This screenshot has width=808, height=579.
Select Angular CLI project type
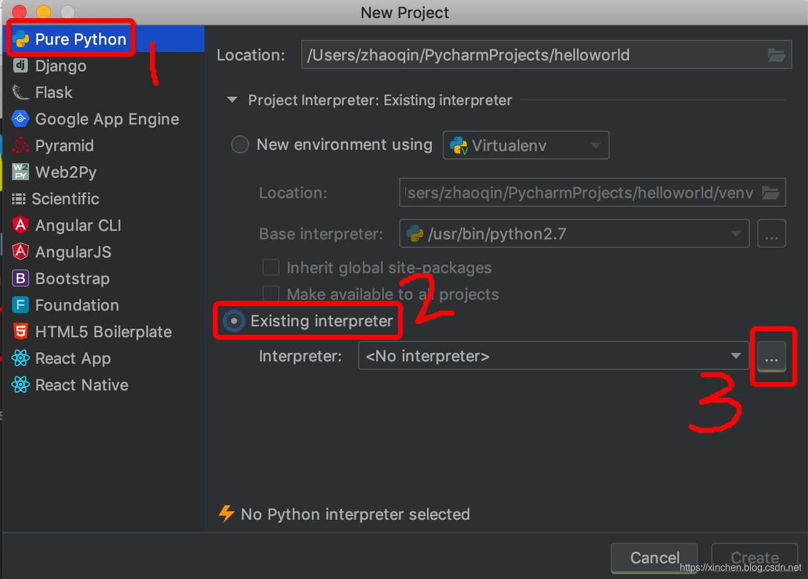tap(103, 225)
